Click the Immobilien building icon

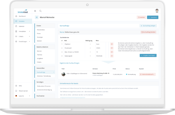[x=16, y=31]
